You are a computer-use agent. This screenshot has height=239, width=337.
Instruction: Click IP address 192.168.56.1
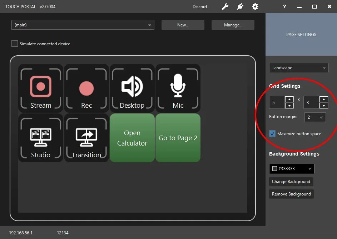[21, 233]
